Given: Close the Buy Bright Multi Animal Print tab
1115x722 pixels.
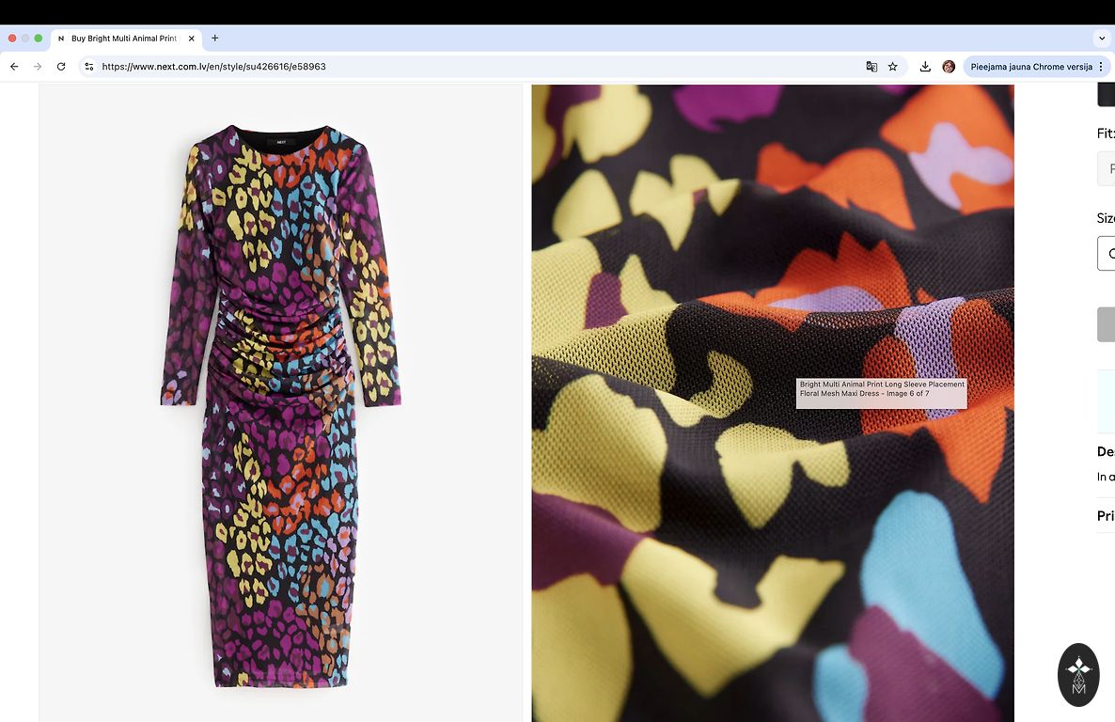Looking at the screenshot, I should 192,39.
